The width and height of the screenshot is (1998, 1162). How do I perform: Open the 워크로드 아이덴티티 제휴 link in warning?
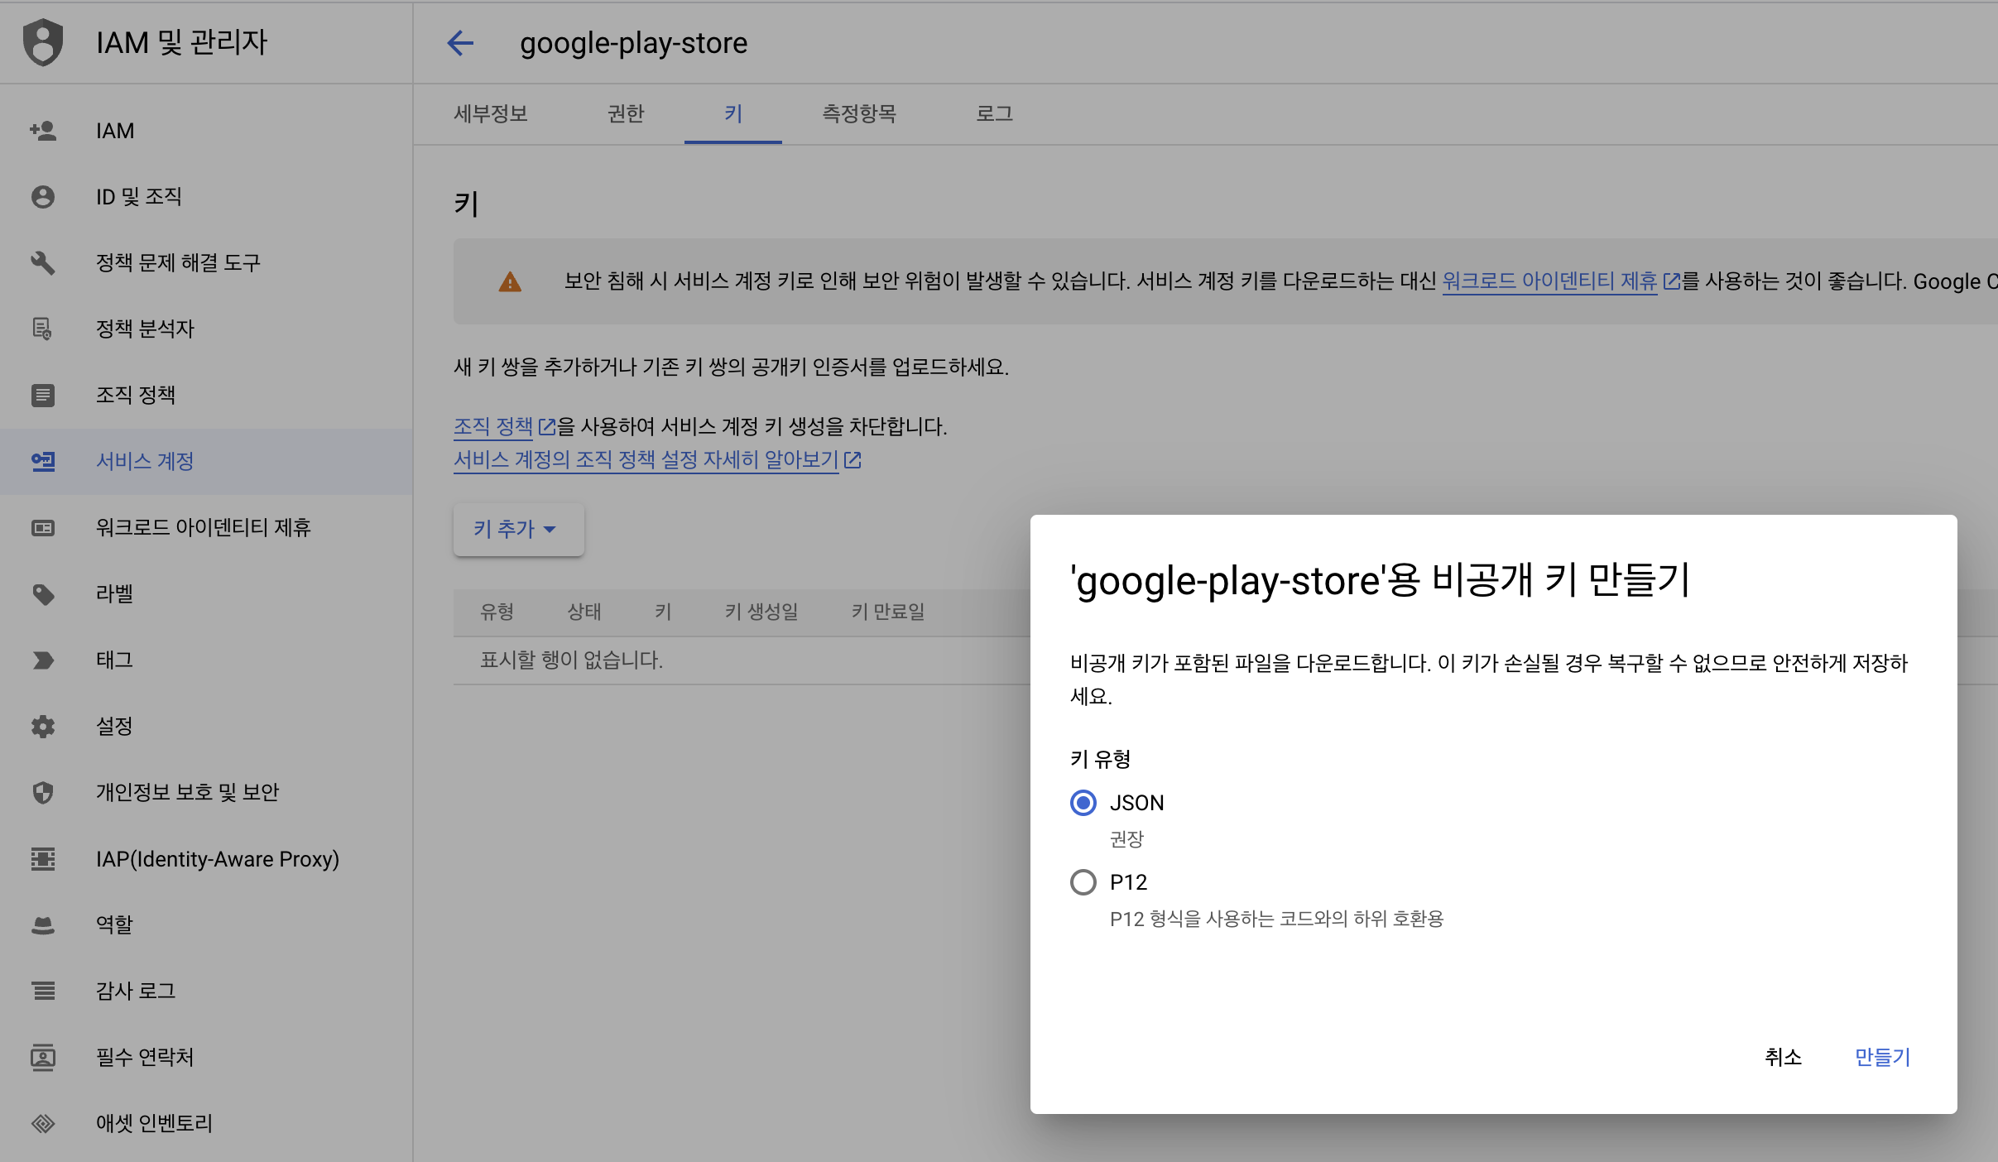(1549, 281)
